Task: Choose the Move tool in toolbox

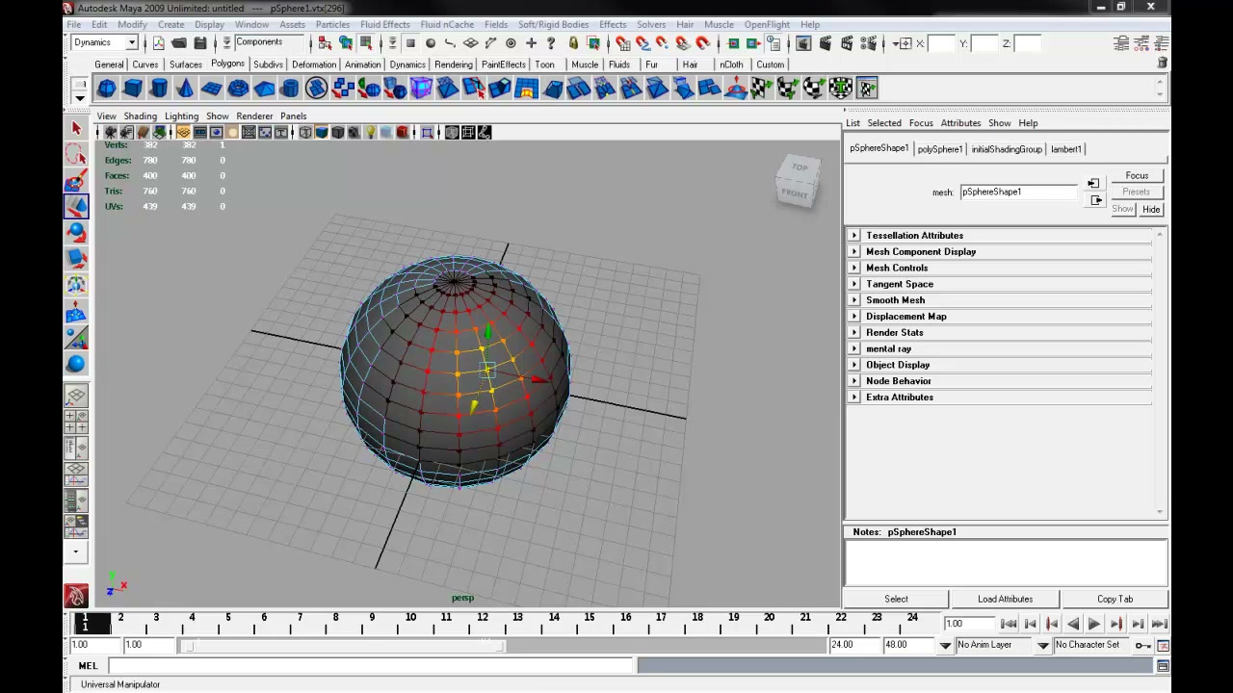Action: pos(76,206)
